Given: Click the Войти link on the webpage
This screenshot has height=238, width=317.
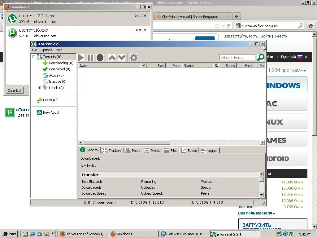Looking at the screenshot, I should pyautogui.click(x=266, y=36).
